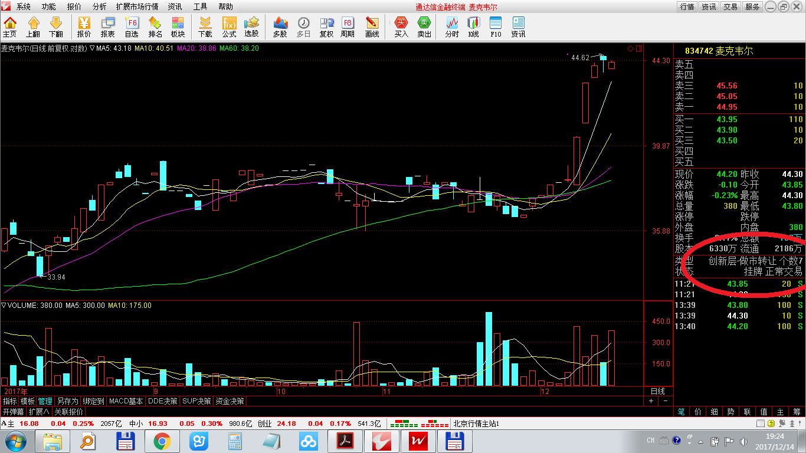The width and height of the screenshot is (806, 453).
Task: Select the DDE决策 indicator tab
Action: 163,401
